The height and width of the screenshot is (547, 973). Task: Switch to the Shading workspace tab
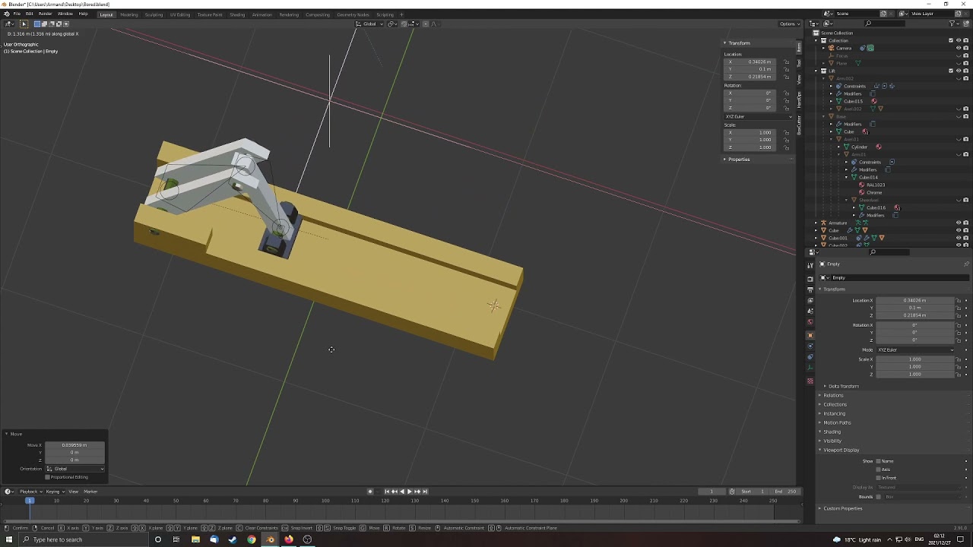[x=237, y=14]
